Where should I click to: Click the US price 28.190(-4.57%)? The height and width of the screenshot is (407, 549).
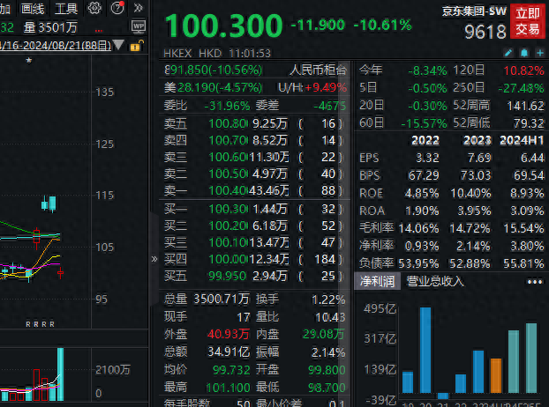[220, 87]
